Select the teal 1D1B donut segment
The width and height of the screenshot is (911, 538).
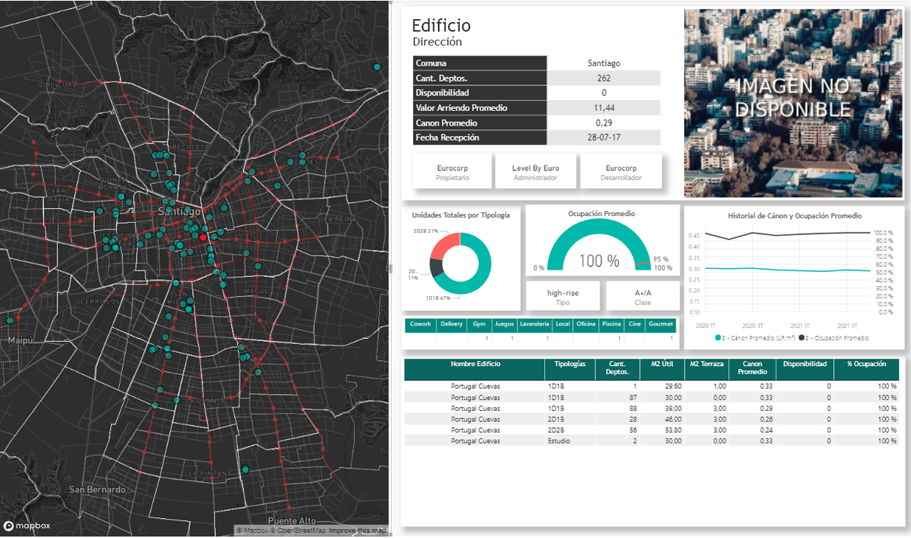click(478, 270)
